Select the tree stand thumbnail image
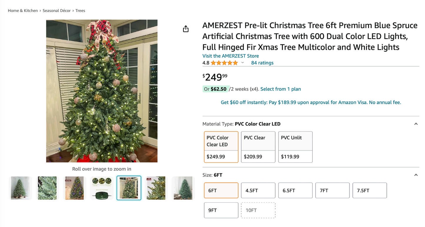This screenshot has height=227, width=425. tap(101, 188)
